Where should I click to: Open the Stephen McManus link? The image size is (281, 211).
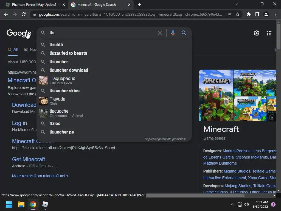[x=252, y=157]
